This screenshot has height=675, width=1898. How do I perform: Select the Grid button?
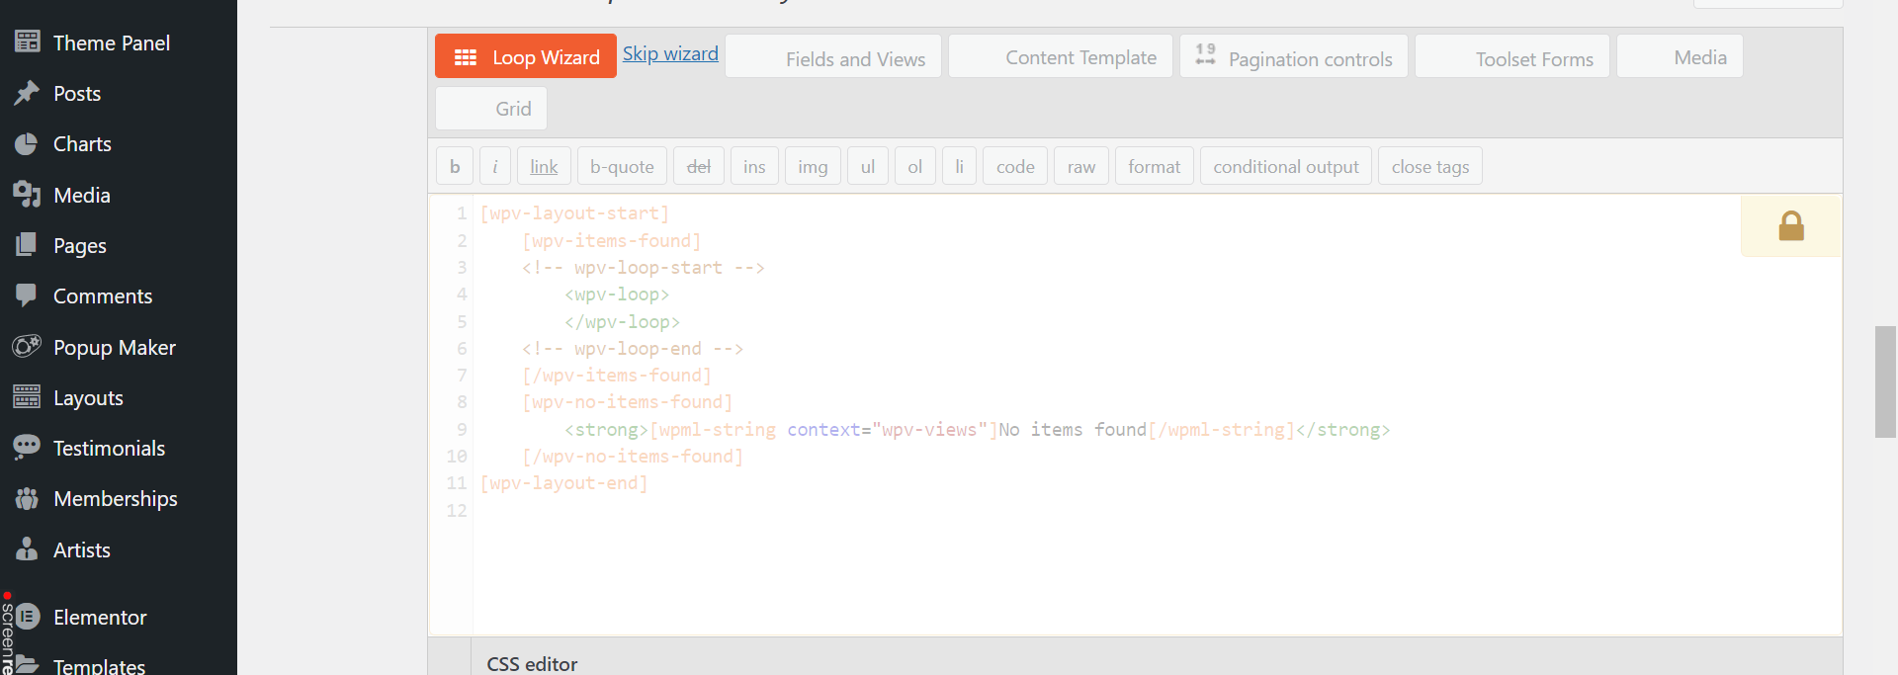pyautogui.click(x=491, y=108)
